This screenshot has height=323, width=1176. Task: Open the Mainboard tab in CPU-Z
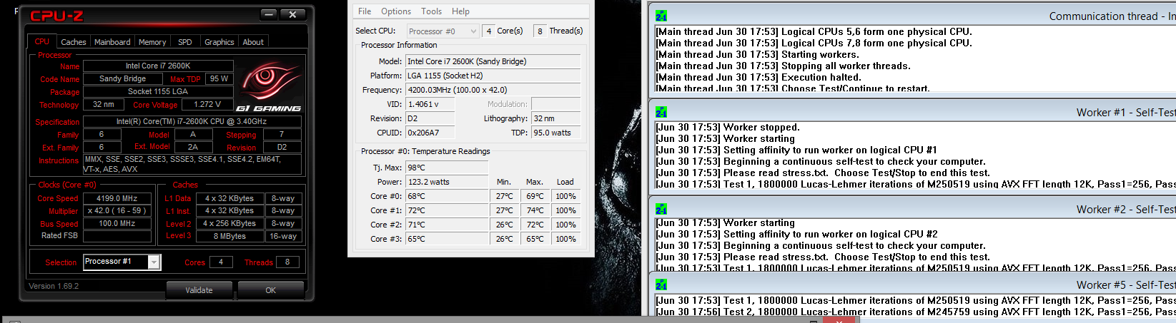tap(112, 42)
